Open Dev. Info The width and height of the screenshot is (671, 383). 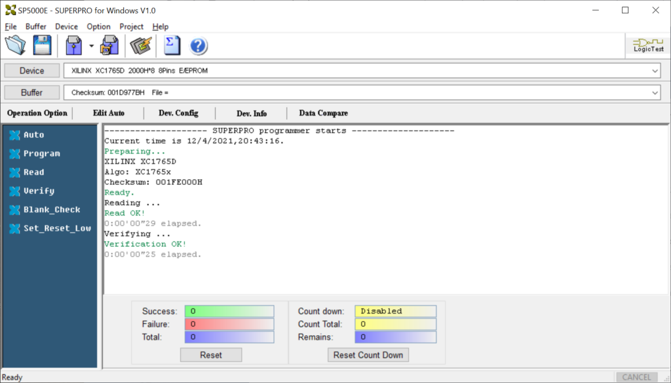tap(252, 113)
